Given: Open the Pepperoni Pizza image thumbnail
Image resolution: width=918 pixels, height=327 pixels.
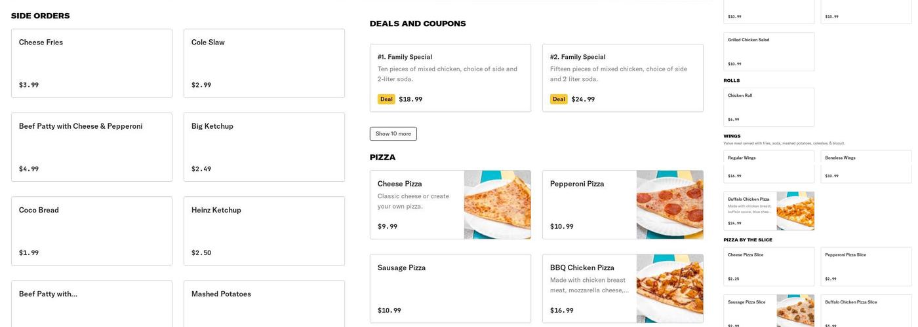Looking at the screenshot, I should click(x=669, y=205).
